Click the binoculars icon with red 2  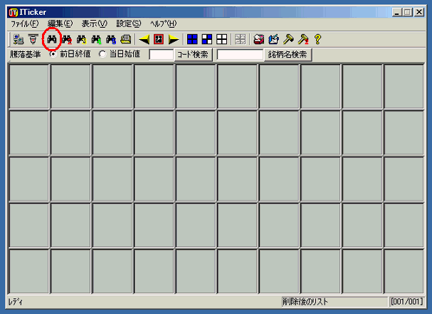click(67, 39)
